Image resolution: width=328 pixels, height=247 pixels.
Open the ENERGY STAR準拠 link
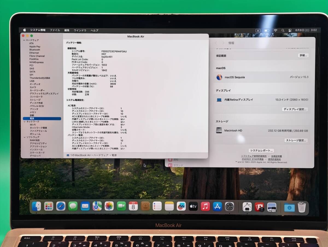(x=253, y=159)
